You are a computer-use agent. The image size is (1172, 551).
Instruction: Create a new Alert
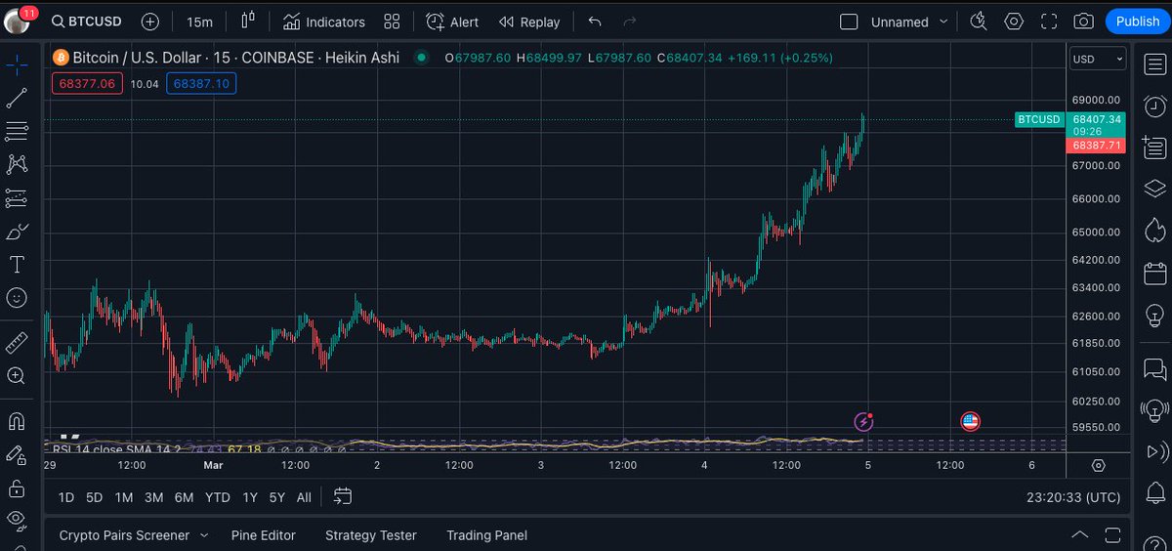(452, 21)
